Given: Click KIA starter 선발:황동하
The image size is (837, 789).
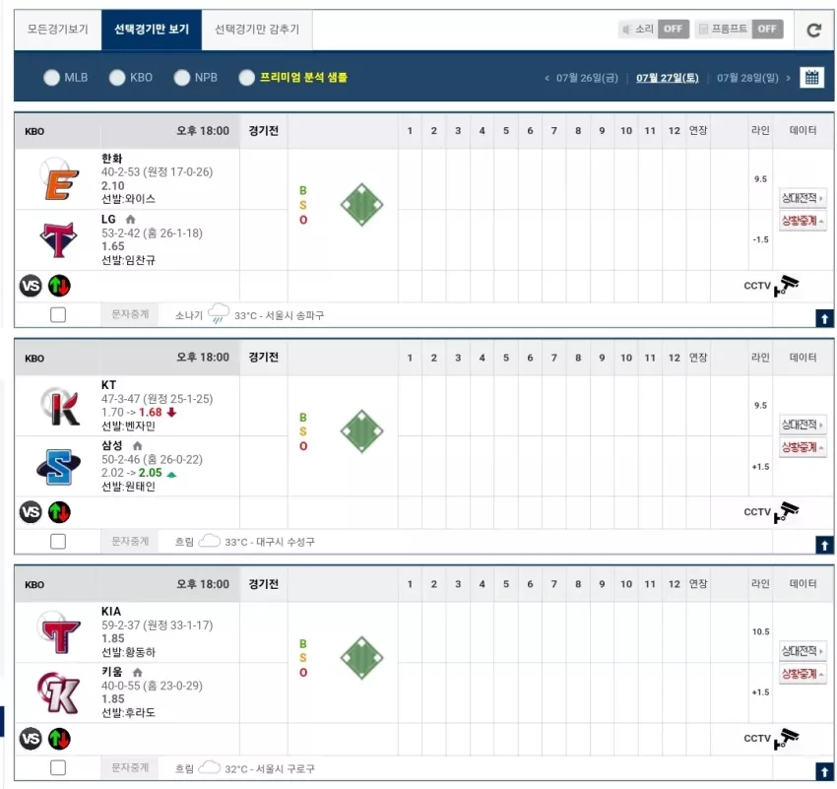Looking at the screenshot, I should point(128,652).
